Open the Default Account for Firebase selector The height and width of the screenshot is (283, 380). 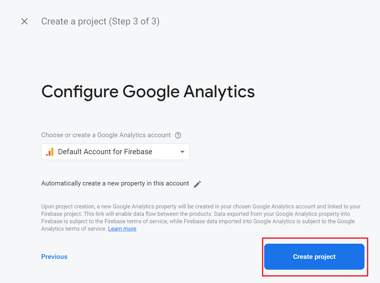point(115,152)
